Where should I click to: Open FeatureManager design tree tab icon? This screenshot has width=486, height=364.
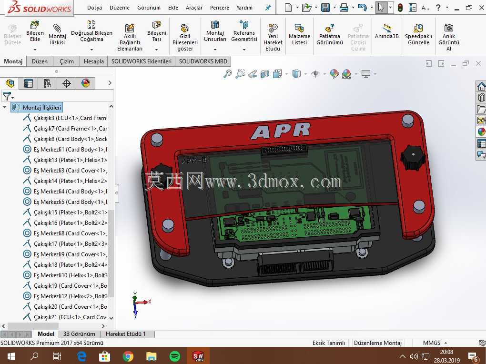[x=10, y=83]
